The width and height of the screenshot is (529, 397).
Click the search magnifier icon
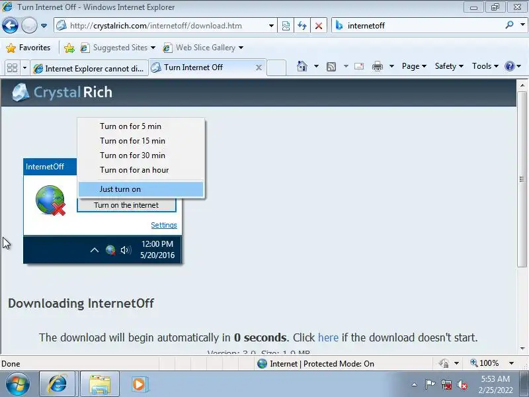(509, 24)
